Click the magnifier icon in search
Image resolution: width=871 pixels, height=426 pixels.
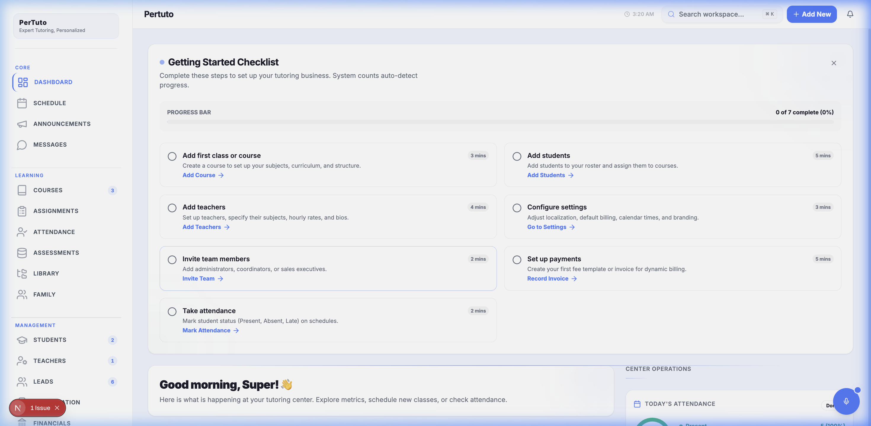tap(671, 14)
